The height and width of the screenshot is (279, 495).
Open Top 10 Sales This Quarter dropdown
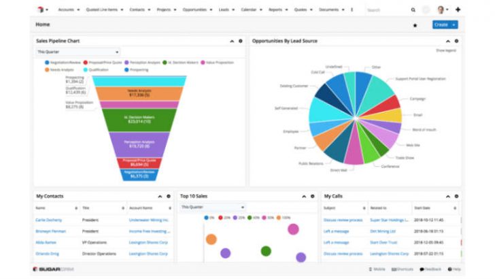[213, 207]
